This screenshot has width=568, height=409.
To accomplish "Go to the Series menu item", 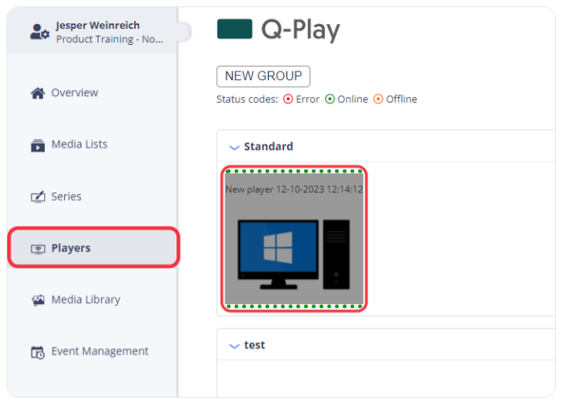I will click(x=66, y=196).
